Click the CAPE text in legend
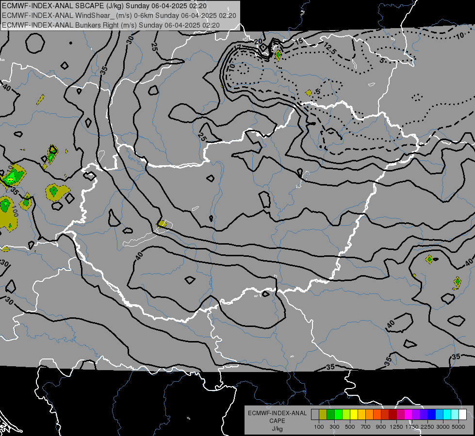Screen dimensions: 475x436 click(x=277, y=421)
